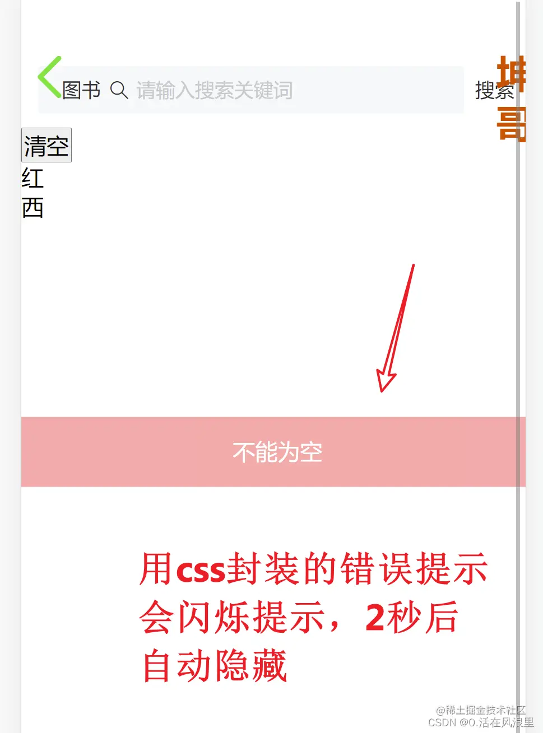Click the 搜索 button
Screen dimensions: 543x733
[x=494, y=90]
